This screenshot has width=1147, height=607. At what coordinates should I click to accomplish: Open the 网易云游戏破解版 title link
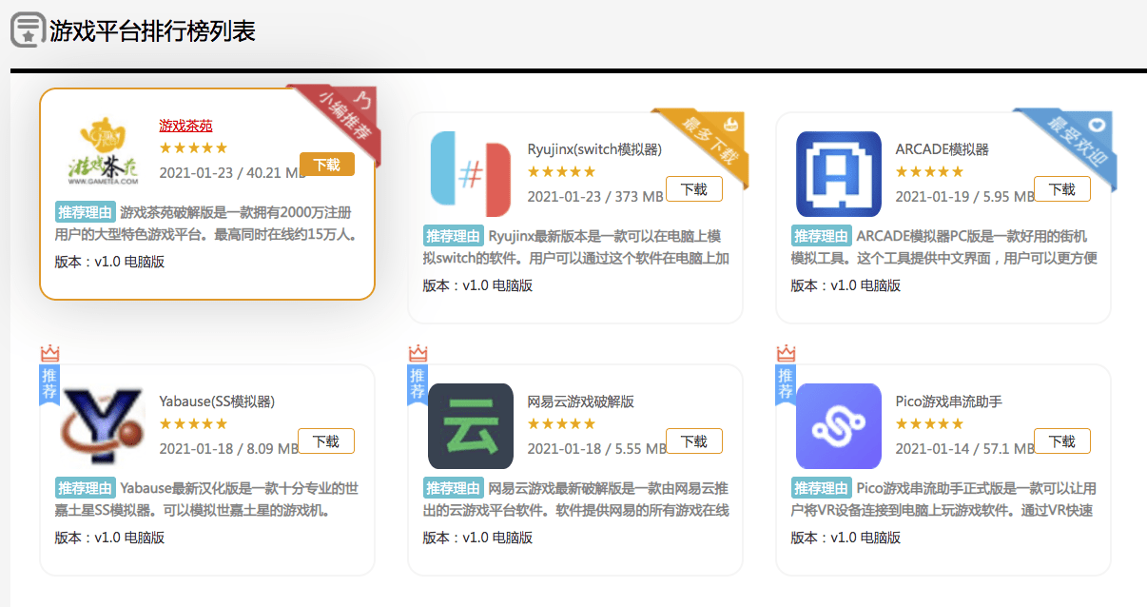point(580,401)
